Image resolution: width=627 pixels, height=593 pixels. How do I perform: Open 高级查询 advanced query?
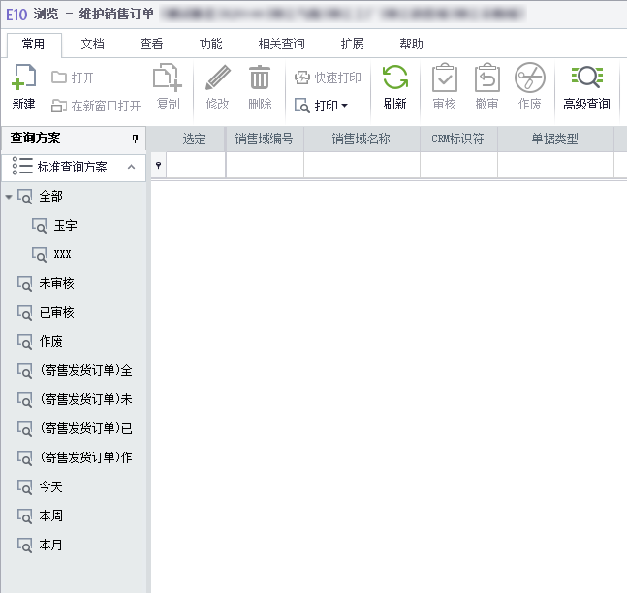click(586, 79)
